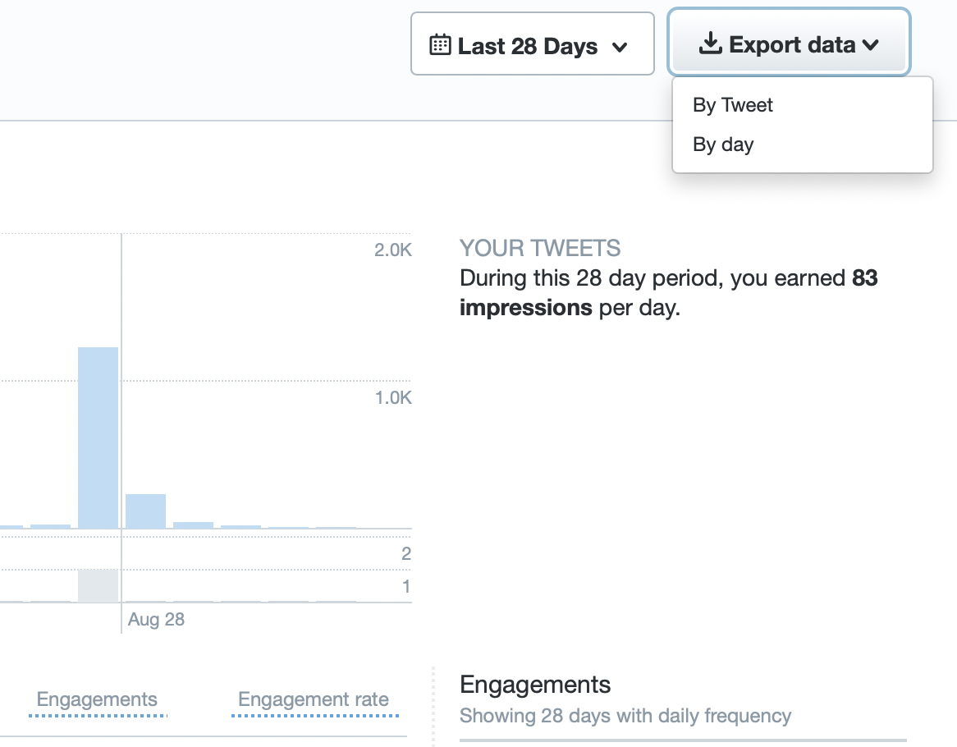Click the tallest blue impressions bar
Image resolution: width=957 pixels, height=747 pixels.
[98, 438]
